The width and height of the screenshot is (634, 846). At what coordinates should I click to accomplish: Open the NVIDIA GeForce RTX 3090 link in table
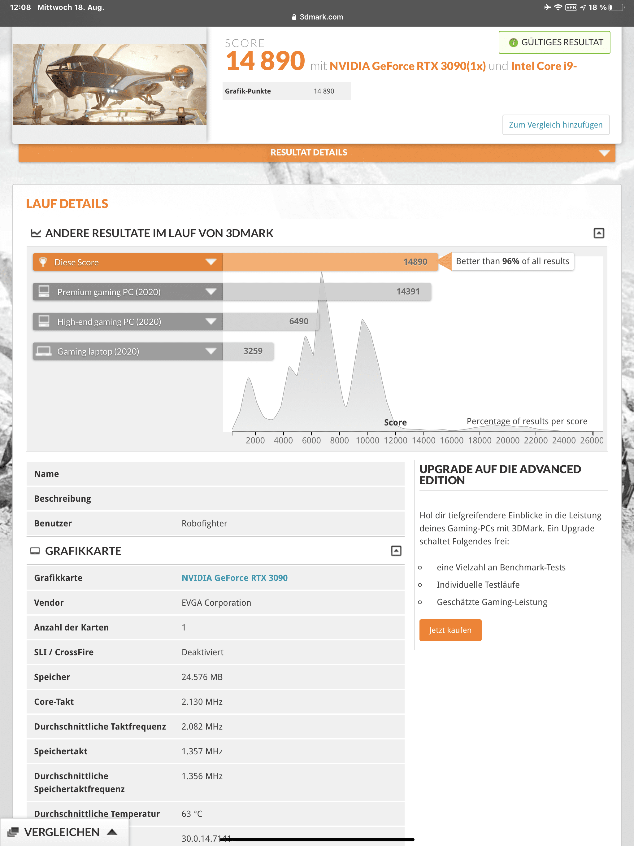pyautogui.click(x=234, y=578)
